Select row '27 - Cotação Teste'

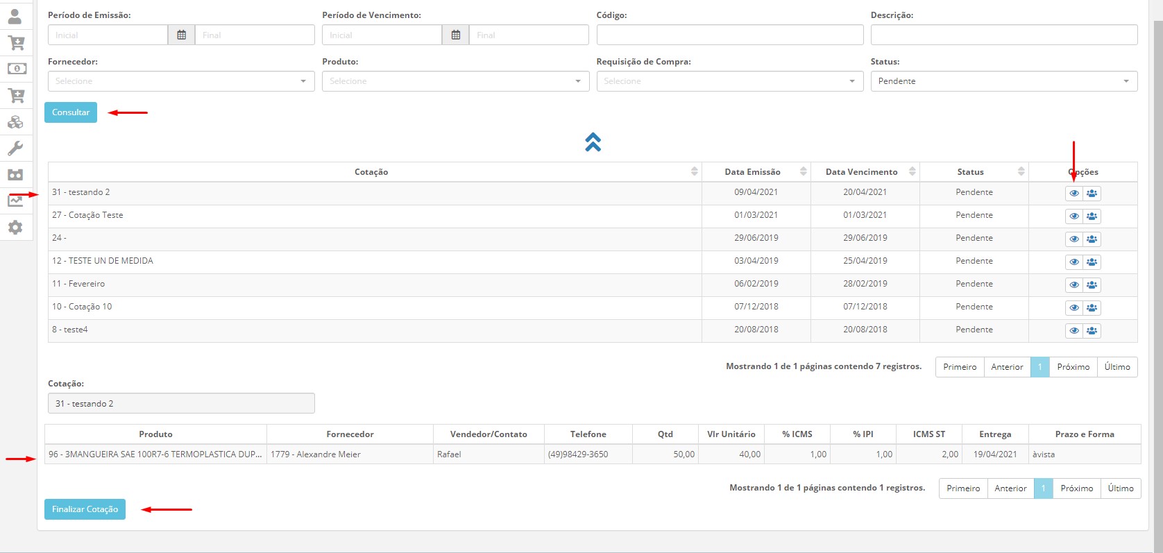(593, 216)
